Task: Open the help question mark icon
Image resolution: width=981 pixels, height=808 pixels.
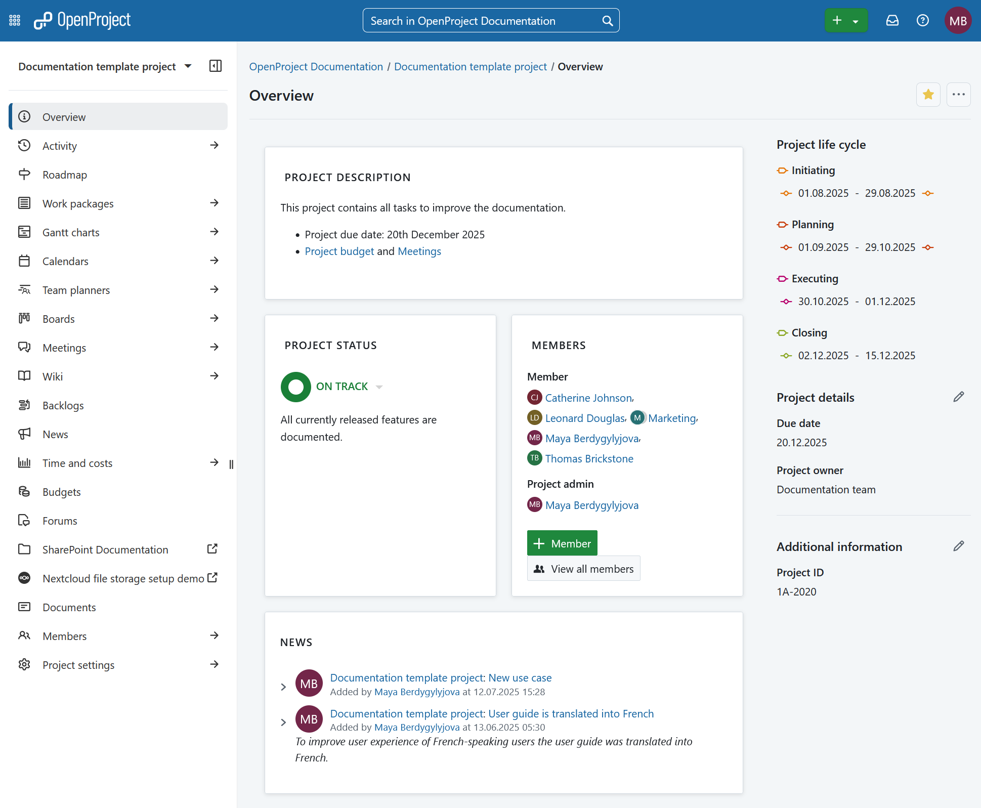Action: 923,21
